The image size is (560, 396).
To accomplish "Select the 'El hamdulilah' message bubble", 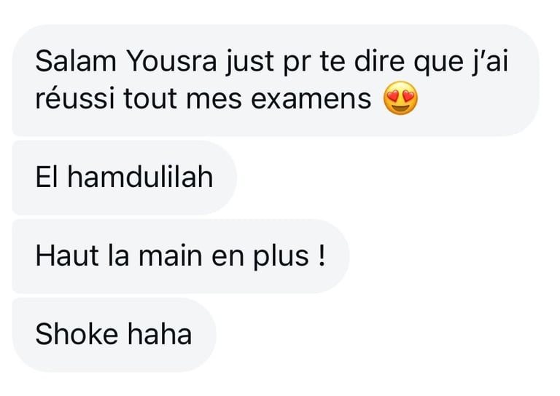I will point(124,178).
